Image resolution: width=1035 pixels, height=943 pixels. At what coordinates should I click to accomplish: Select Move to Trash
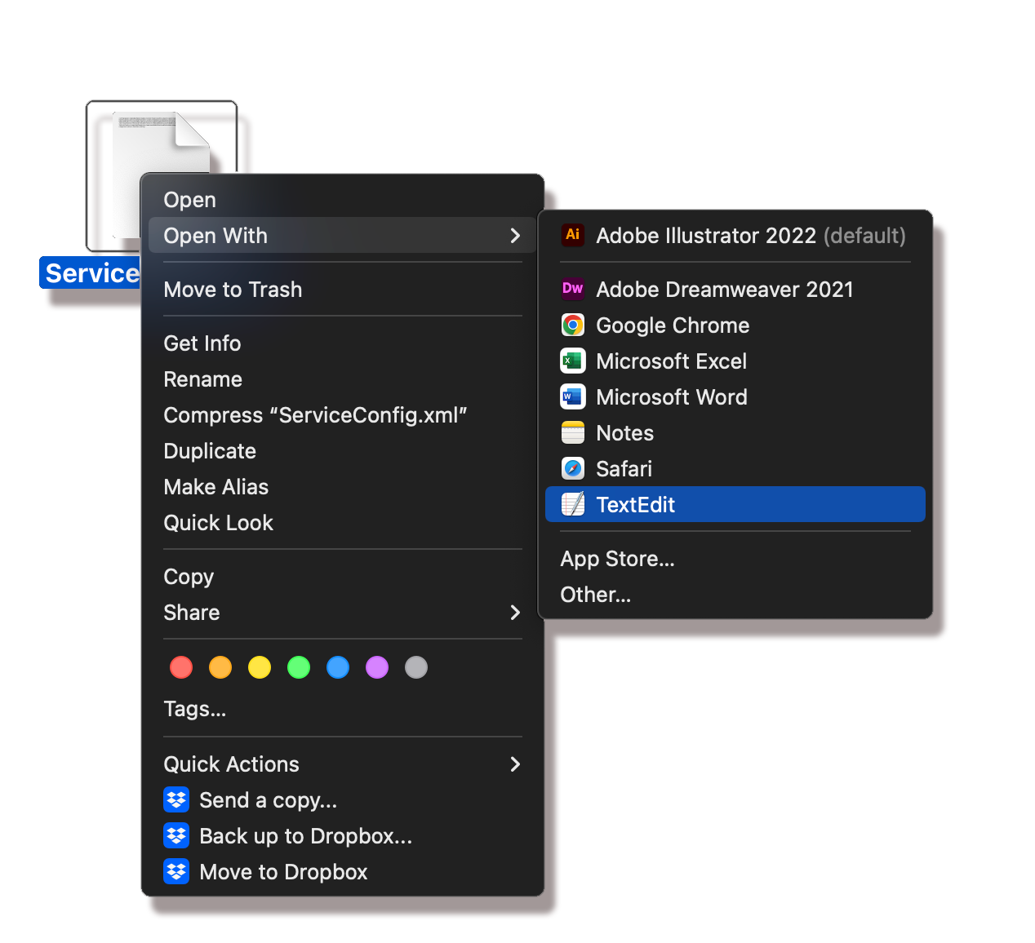[x=343, y=290]
